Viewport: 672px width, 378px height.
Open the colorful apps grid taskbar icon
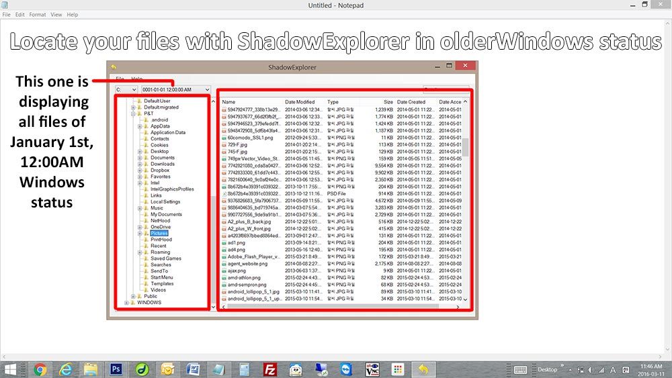coord(398,369)
